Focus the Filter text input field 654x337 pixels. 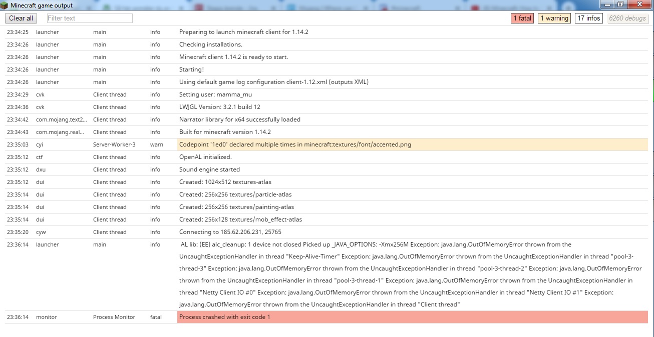(90, 18)
